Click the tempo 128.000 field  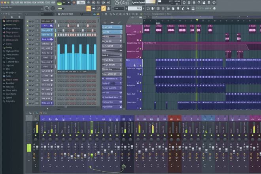[x=81, y=3]
